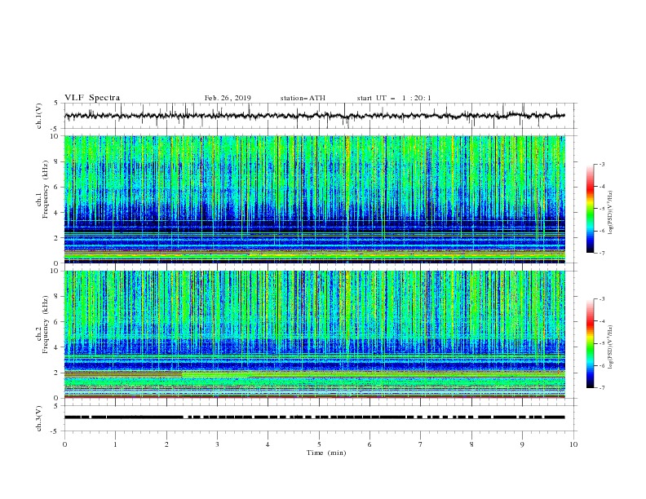This screenshot has height=499, width=646.
Task: Click the "0" tick on the time axis
Action: [64, 444]
